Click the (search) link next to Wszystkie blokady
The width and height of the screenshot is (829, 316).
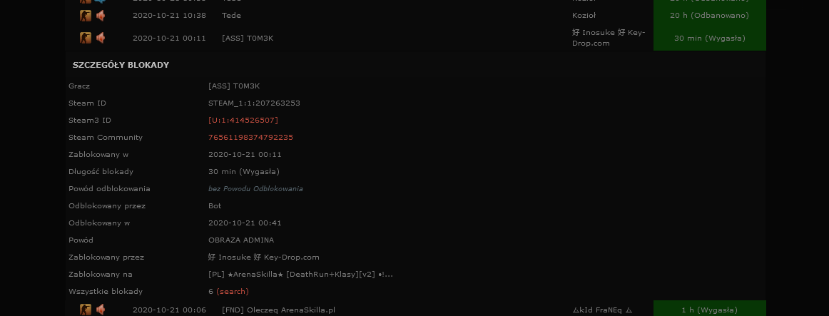pos(233,292)
